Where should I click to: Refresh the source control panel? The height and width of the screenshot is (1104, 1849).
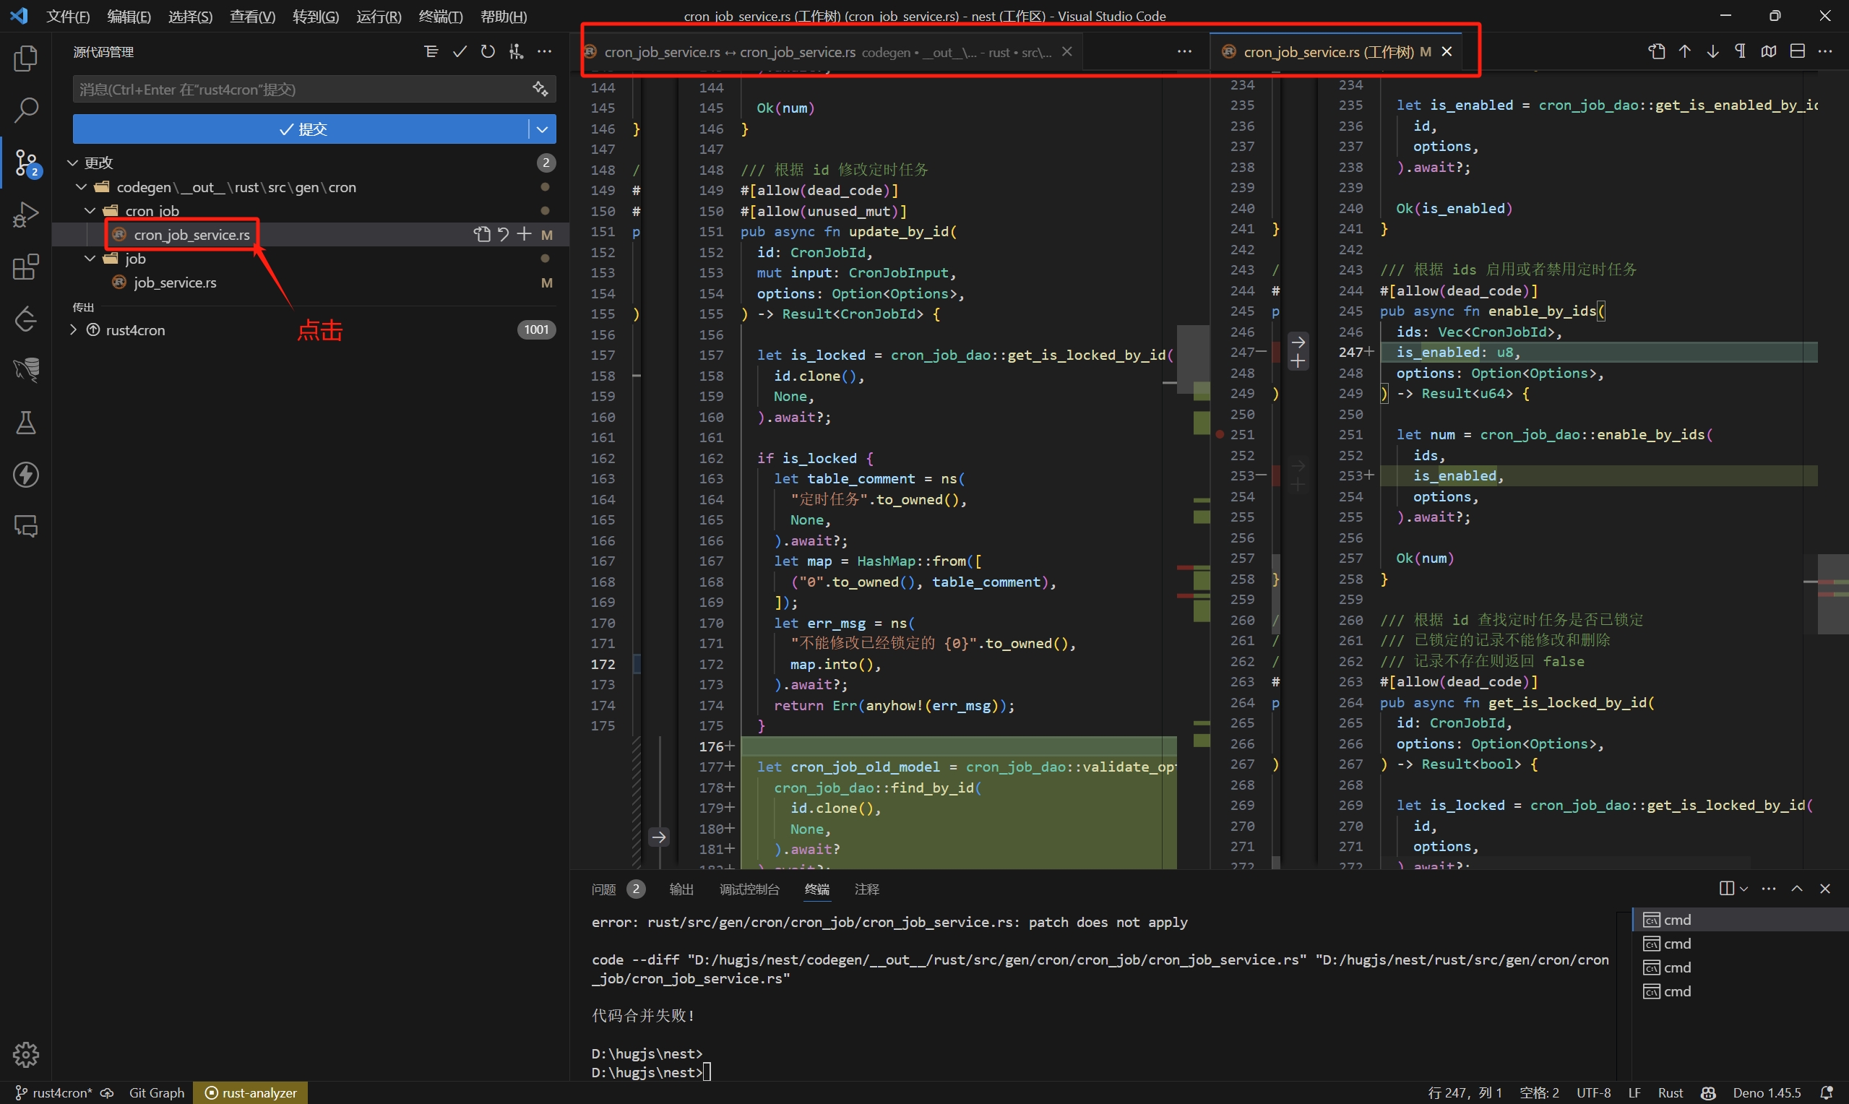pyautogui.click(x=488, y=51)
